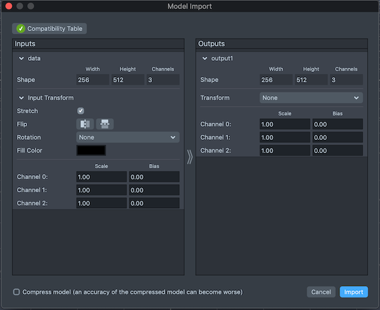
Task: Open the output Transform dropdown
Action: tap(311, 98)
